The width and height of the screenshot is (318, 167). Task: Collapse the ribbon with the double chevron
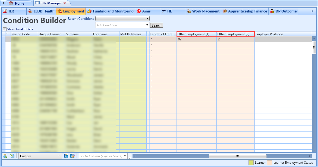(312, 11)
